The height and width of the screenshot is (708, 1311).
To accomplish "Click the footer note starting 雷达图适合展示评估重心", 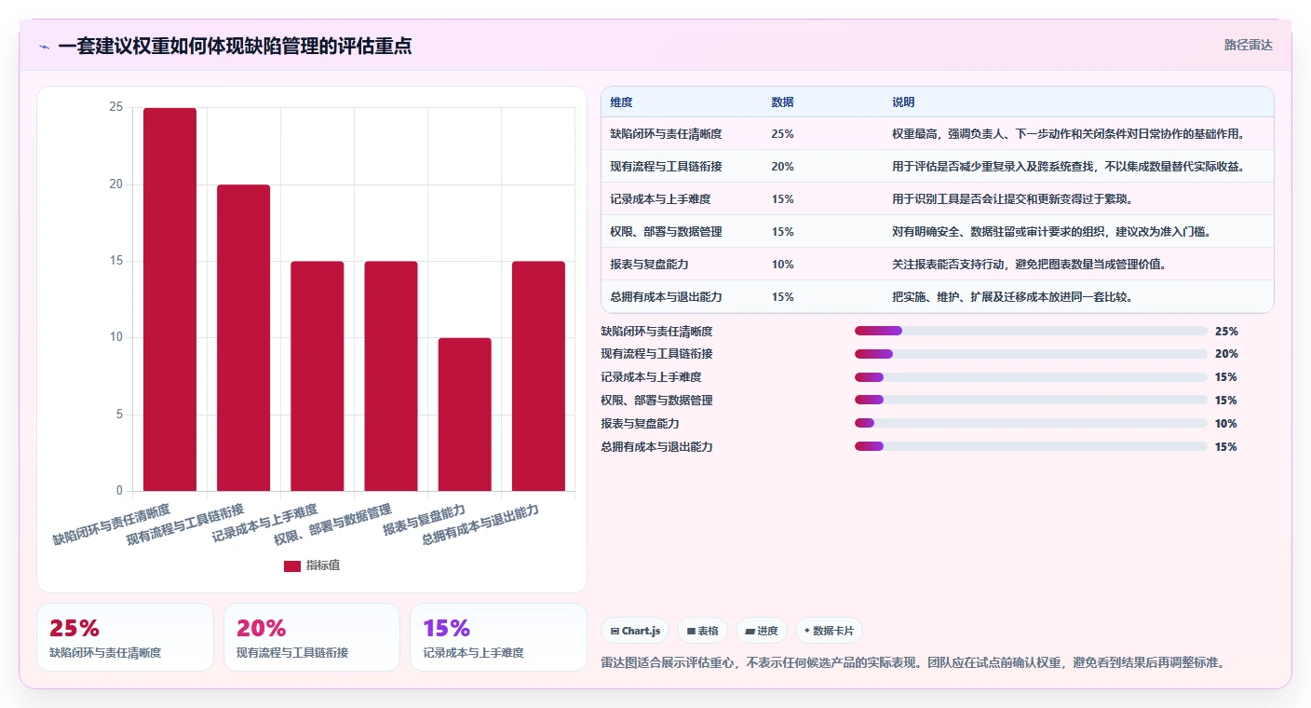I will tap(913, 663).
